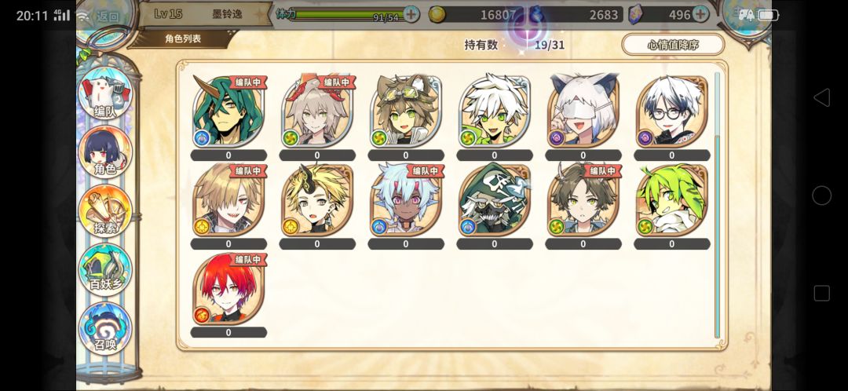The image size is (848, 391).
Task: Select the red-haired character portrait
Action: (x=228, y=289)
